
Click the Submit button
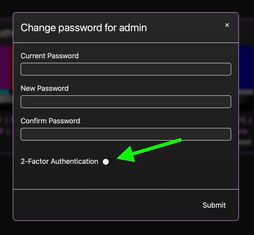click(214, 205)
